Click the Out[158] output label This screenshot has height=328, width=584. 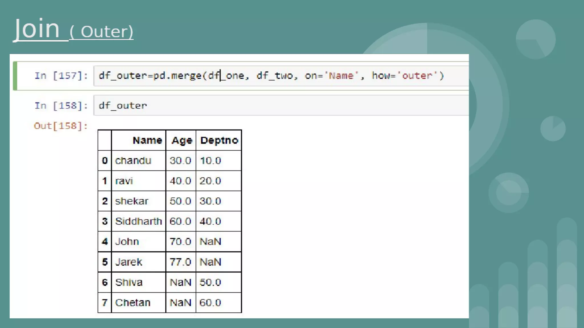pyautogui.click(x=60, y=126)
